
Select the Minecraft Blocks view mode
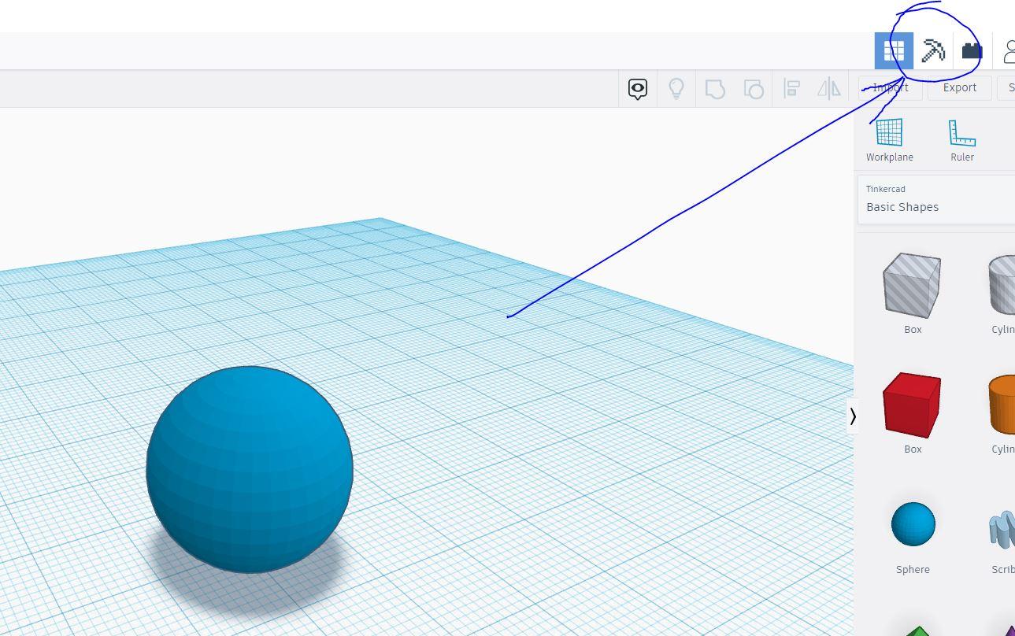pyautogui.click(x=932, y=50)
